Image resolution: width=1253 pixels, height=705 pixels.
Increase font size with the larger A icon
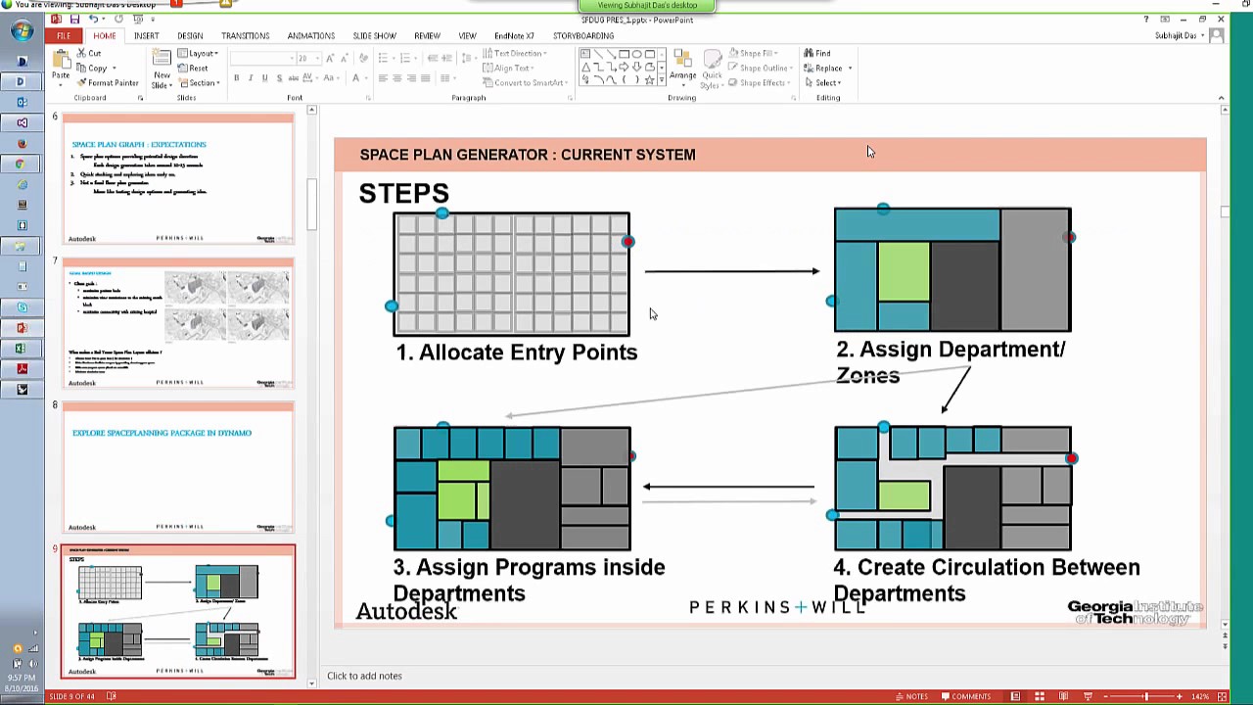pyautogui.click(x=330, y=59)
